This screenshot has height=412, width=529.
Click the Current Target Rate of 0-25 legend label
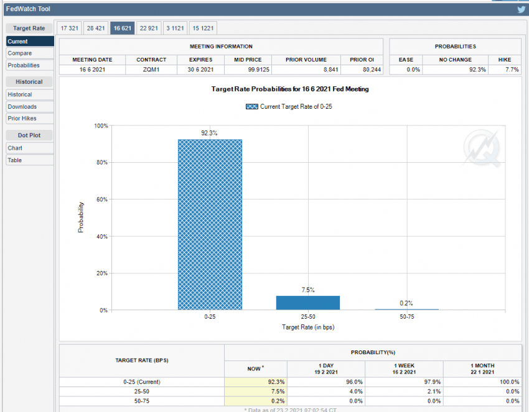(x=296, y=107)
